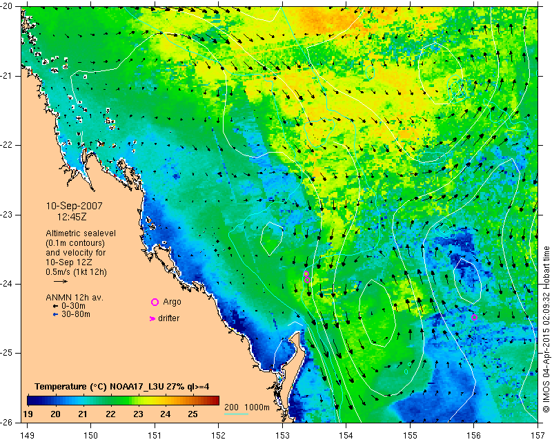Click the longitude axis label '150'

point(91,436)
